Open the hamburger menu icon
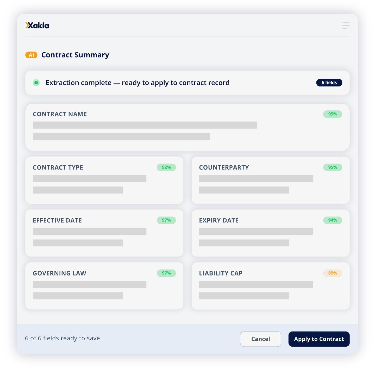This screenshot has height=375, width=375. [x=346, y=25]
